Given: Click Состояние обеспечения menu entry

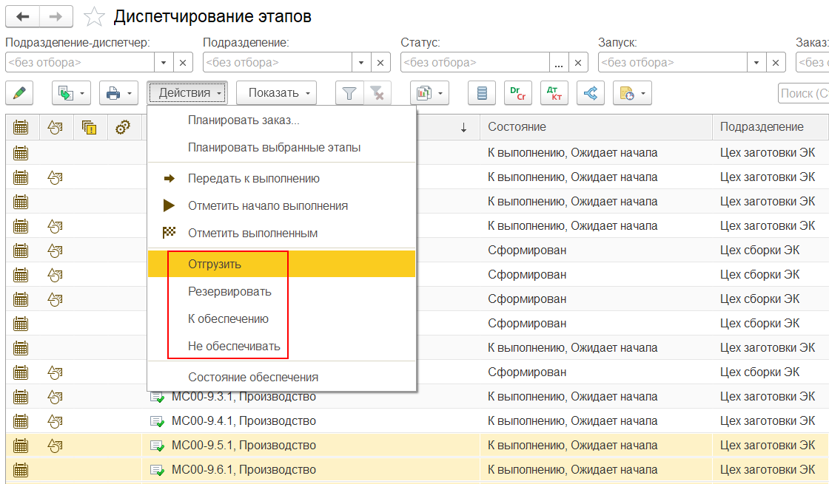Looking at the screenshot, I should coord(253,377).
